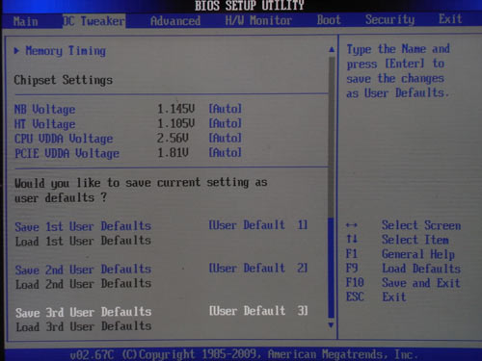Click the F10 Save and Exit hint
482x361 pixels.
click(403, 283)
